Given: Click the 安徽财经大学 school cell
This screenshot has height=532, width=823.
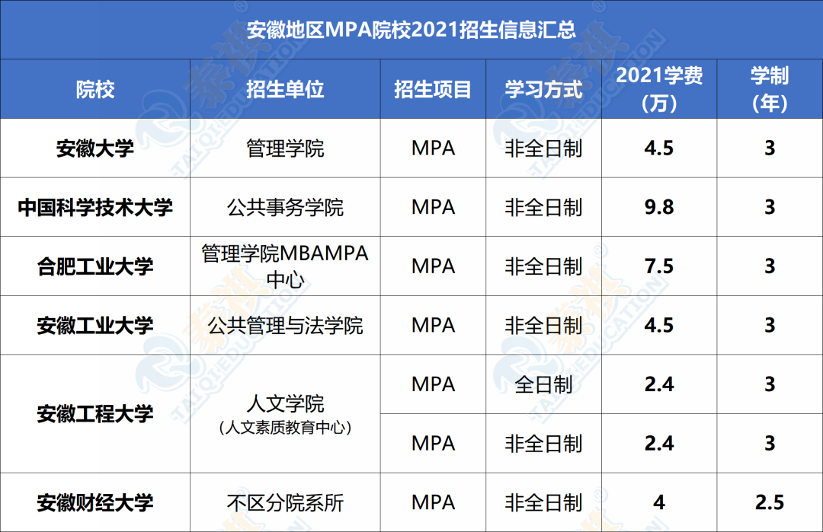Looking at the screenshot, I should pos(95,502).
